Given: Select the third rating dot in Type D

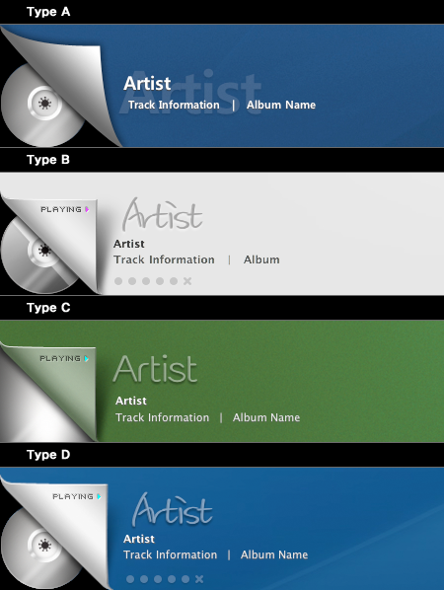Looking at the screenshot, I should click(158, 579).
